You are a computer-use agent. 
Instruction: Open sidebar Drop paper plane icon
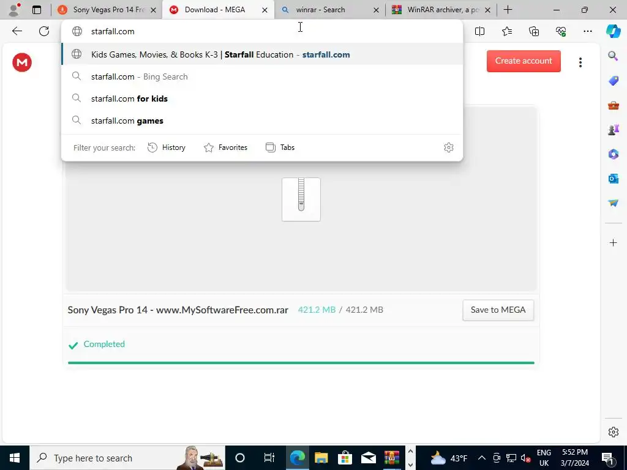click(x=614, y=203)
